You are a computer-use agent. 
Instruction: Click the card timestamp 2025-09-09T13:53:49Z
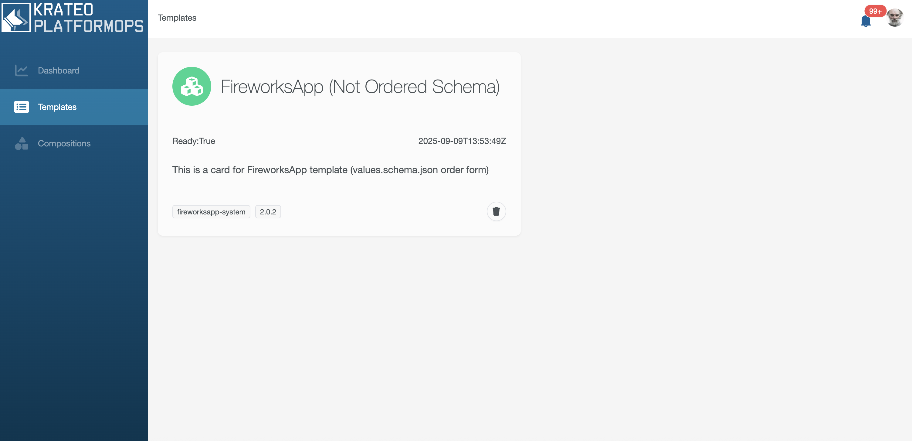462,141
